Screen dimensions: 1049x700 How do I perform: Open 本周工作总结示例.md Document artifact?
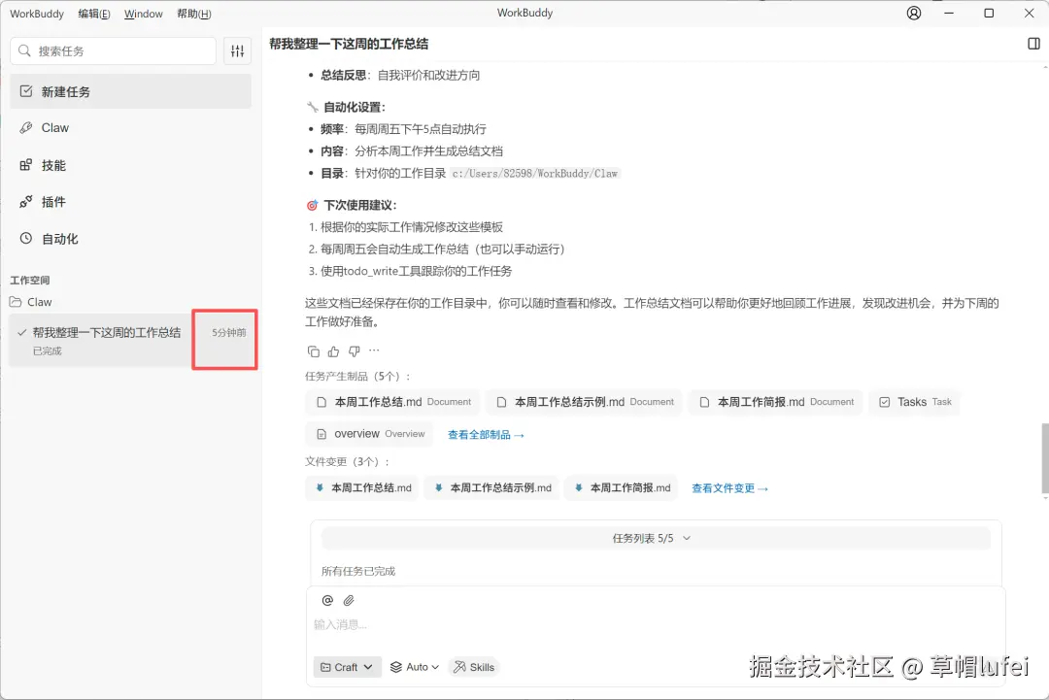tap(585, 402)
